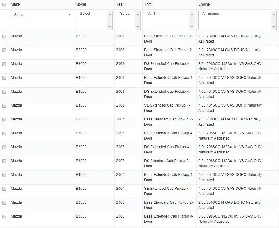The width and height of the screenshot is (279, 228).
Task: Click the 3.0L engine cell in the 2008 B3000 row
Action: coord(230,66)
